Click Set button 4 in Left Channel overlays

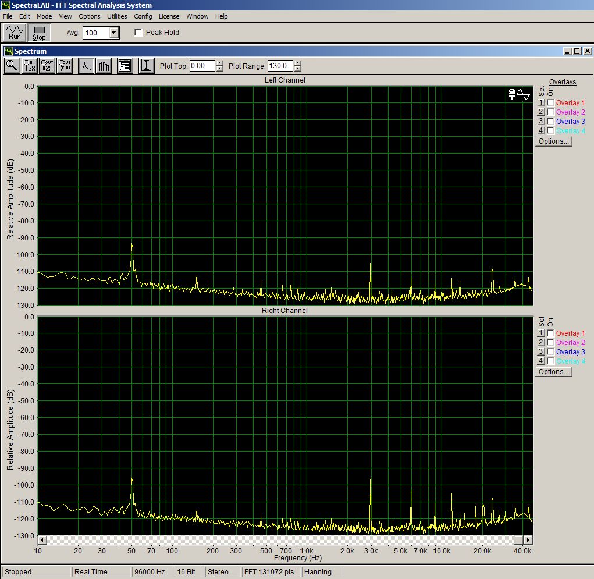pyautogui.click(x=541, y=131)
